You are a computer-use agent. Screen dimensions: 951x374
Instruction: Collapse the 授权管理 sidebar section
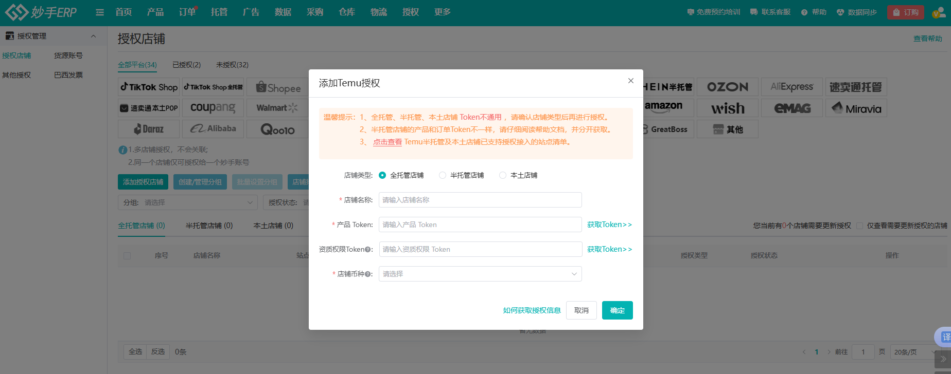93,36
